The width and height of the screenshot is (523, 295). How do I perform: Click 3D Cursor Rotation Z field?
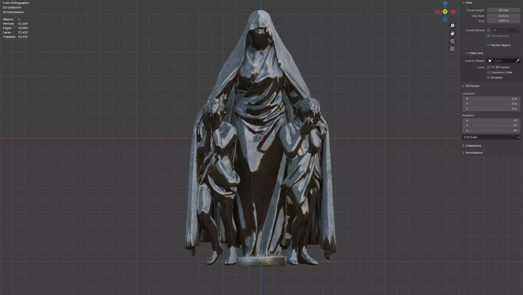tap(491, 131)
